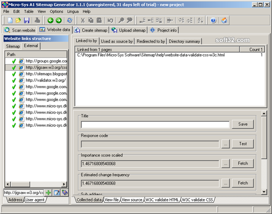The height and width of the screenshot is (214, 272).
Task: Open the Table menu
Action: click(29, 12)
